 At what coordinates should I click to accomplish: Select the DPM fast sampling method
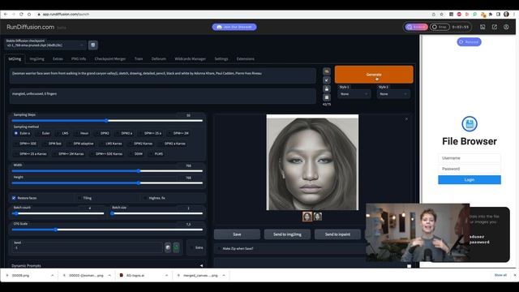pos(52,144)
